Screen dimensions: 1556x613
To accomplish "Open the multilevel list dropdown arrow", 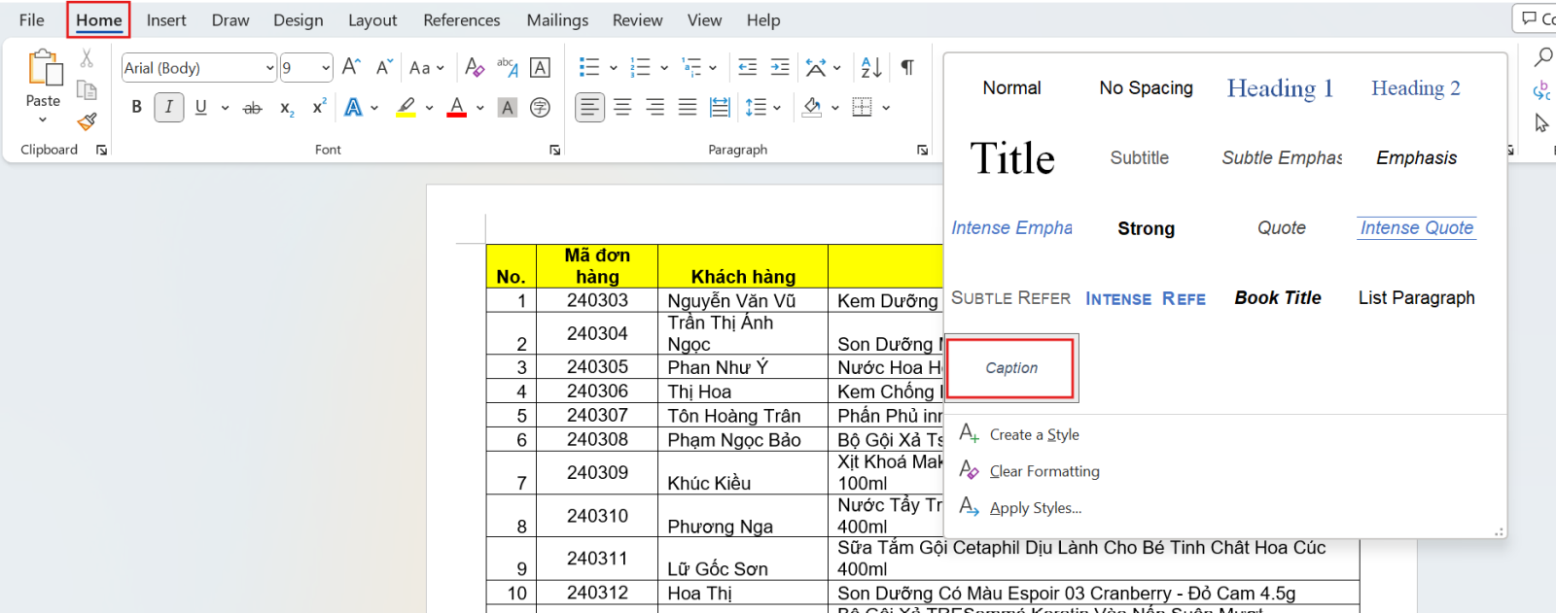I will click(x=713, y=68).
